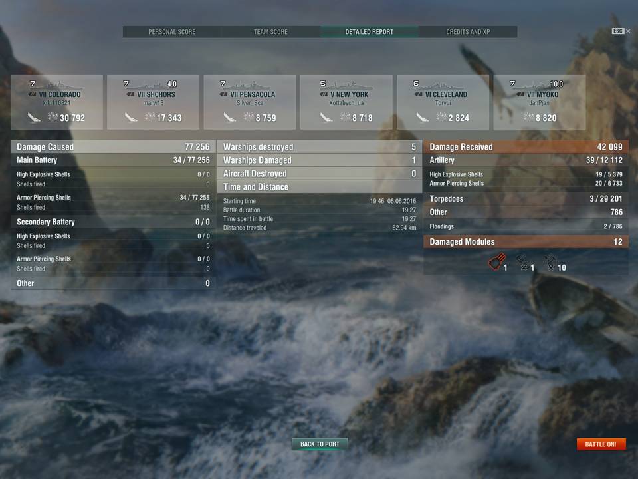The image size is (638, 479).
Task: Click damage icon beside 8 820 on Myoko
Action: [528, 118]
